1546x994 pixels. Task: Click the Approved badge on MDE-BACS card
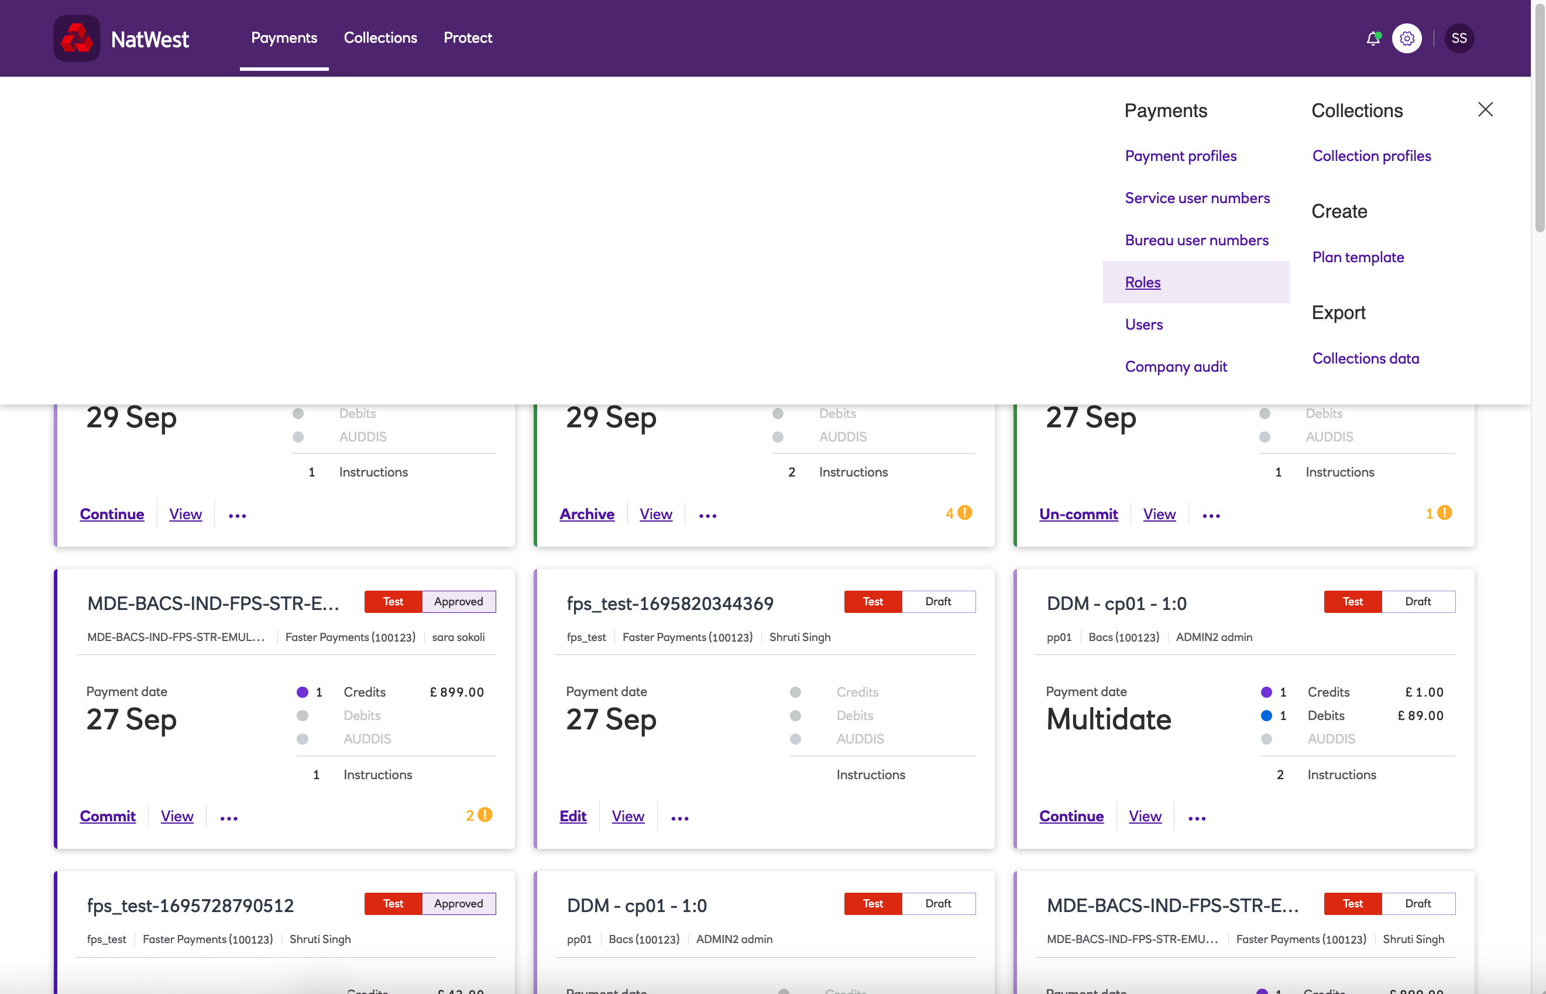click(459, 602)
